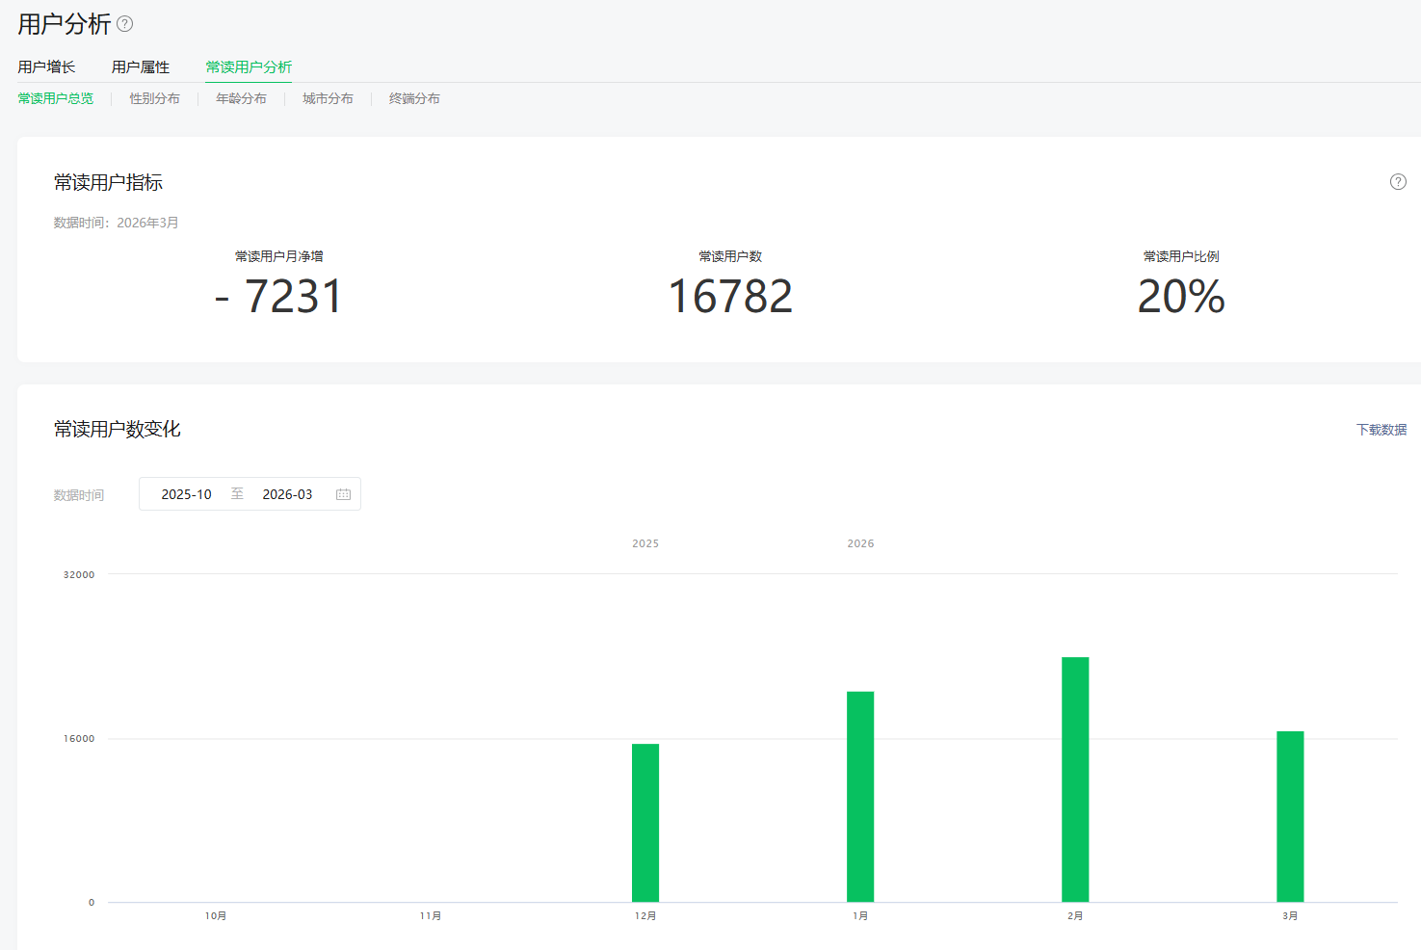Click the 12月 green bar
The height and width of the screenshot is (950, 1421).
click(x=645, y=823)
